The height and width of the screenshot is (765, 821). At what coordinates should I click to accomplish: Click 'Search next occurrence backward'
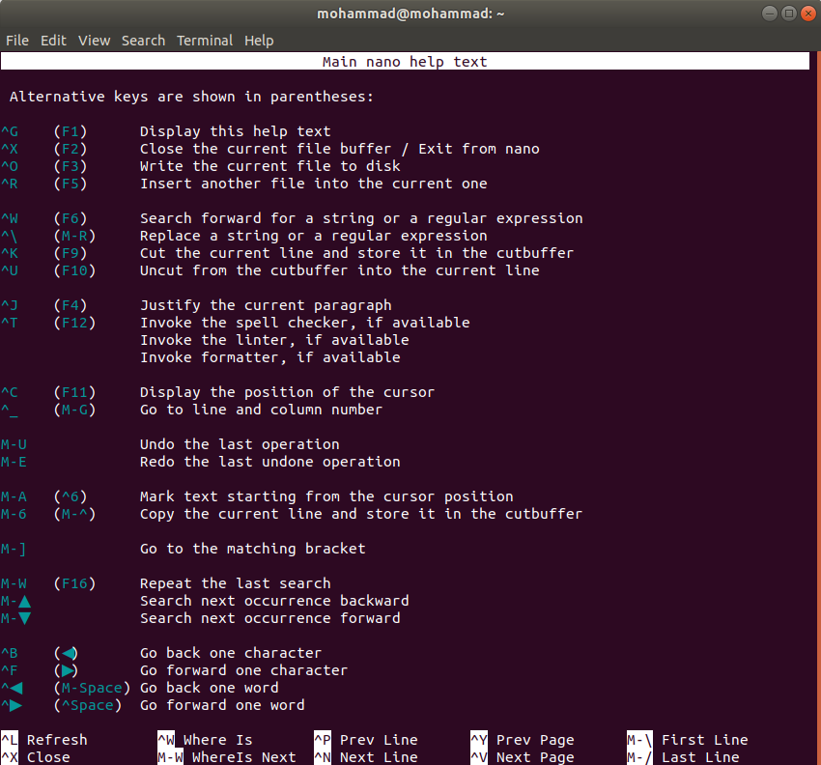[x=274, y=601]
